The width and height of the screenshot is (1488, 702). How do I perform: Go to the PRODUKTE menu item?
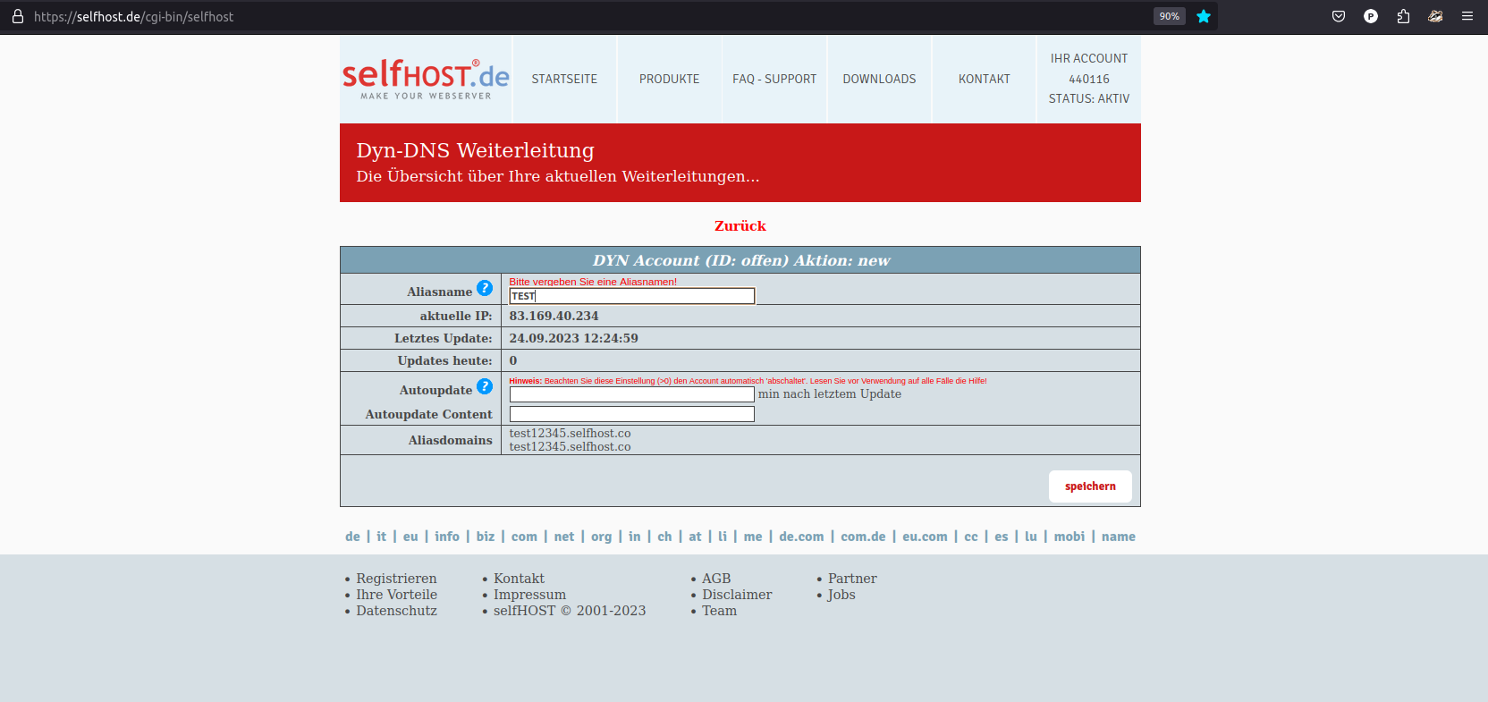click(669, 79)
